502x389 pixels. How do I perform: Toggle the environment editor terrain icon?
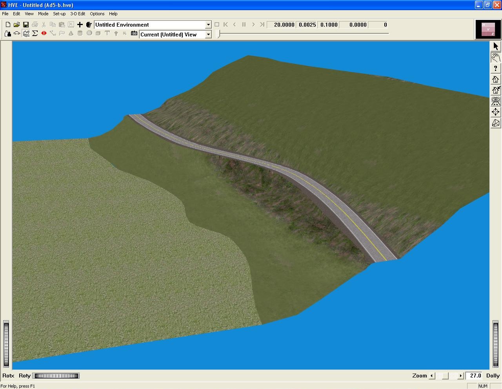pyautogui.click(x=26, y=34)
